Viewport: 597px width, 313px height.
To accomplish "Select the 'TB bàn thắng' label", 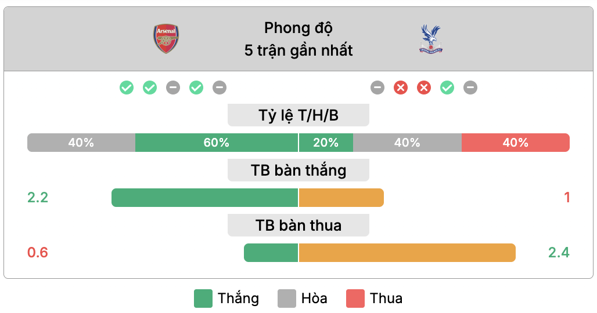I will (298, 170).
